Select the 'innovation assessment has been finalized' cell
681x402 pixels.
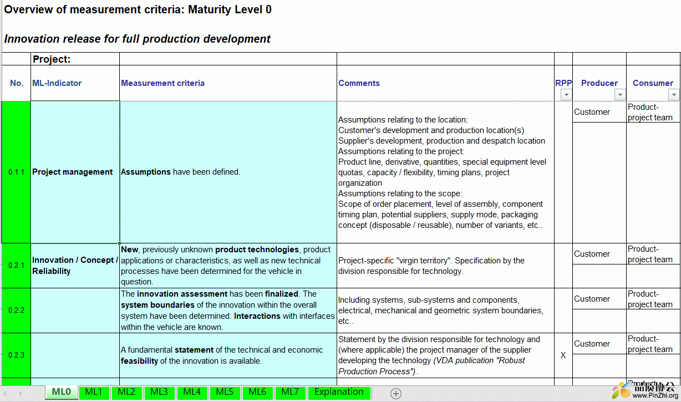(228, 311)
